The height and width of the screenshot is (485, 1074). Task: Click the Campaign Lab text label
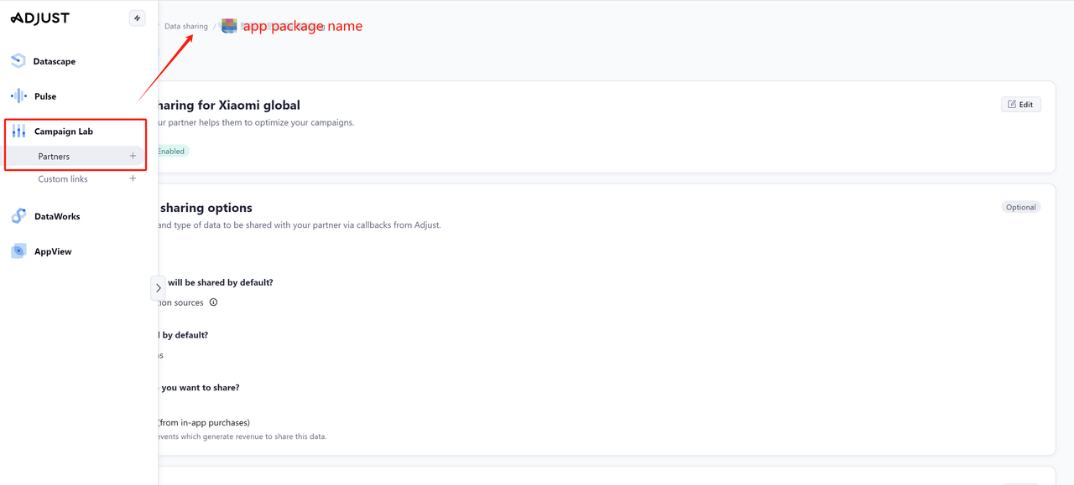(x=64, y=132)
